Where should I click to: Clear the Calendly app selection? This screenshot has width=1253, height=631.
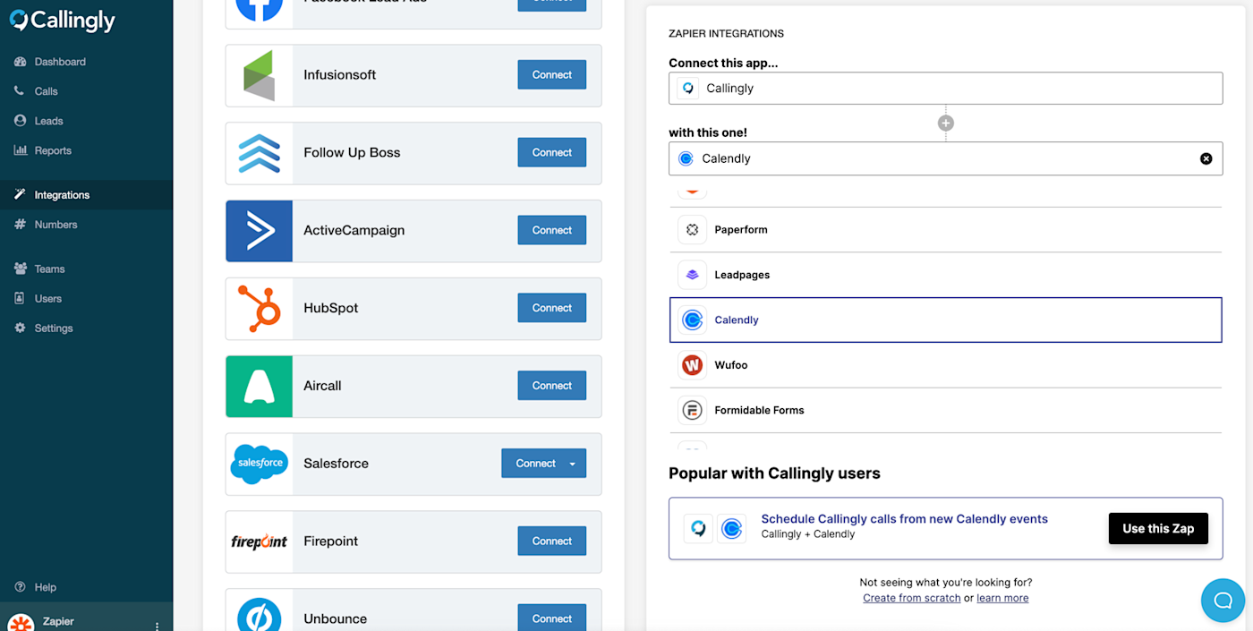coord(1206,158)
